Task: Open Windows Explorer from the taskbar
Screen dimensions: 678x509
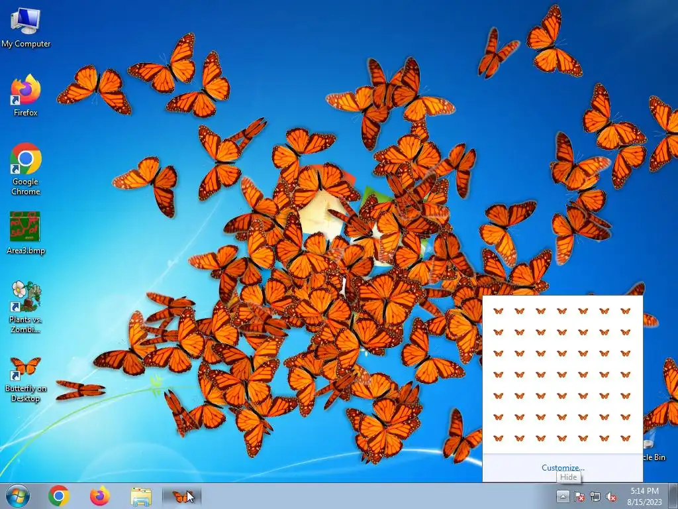Action: (x=141, y=496)
